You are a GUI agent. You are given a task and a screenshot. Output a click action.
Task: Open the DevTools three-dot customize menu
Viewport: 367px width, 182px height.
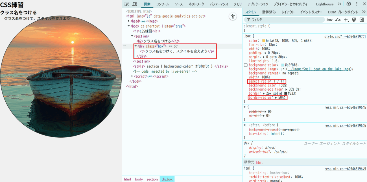point(357,4)
